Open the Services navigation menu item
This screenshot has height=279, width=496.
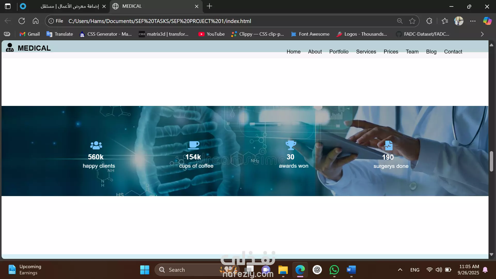[366, 52]
